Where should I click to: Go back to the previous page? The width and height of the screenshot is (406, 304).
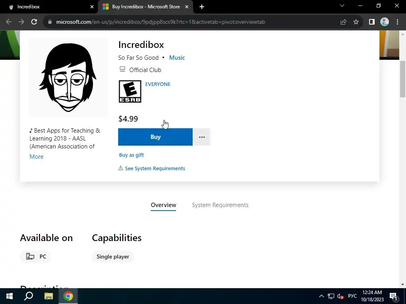9,22
